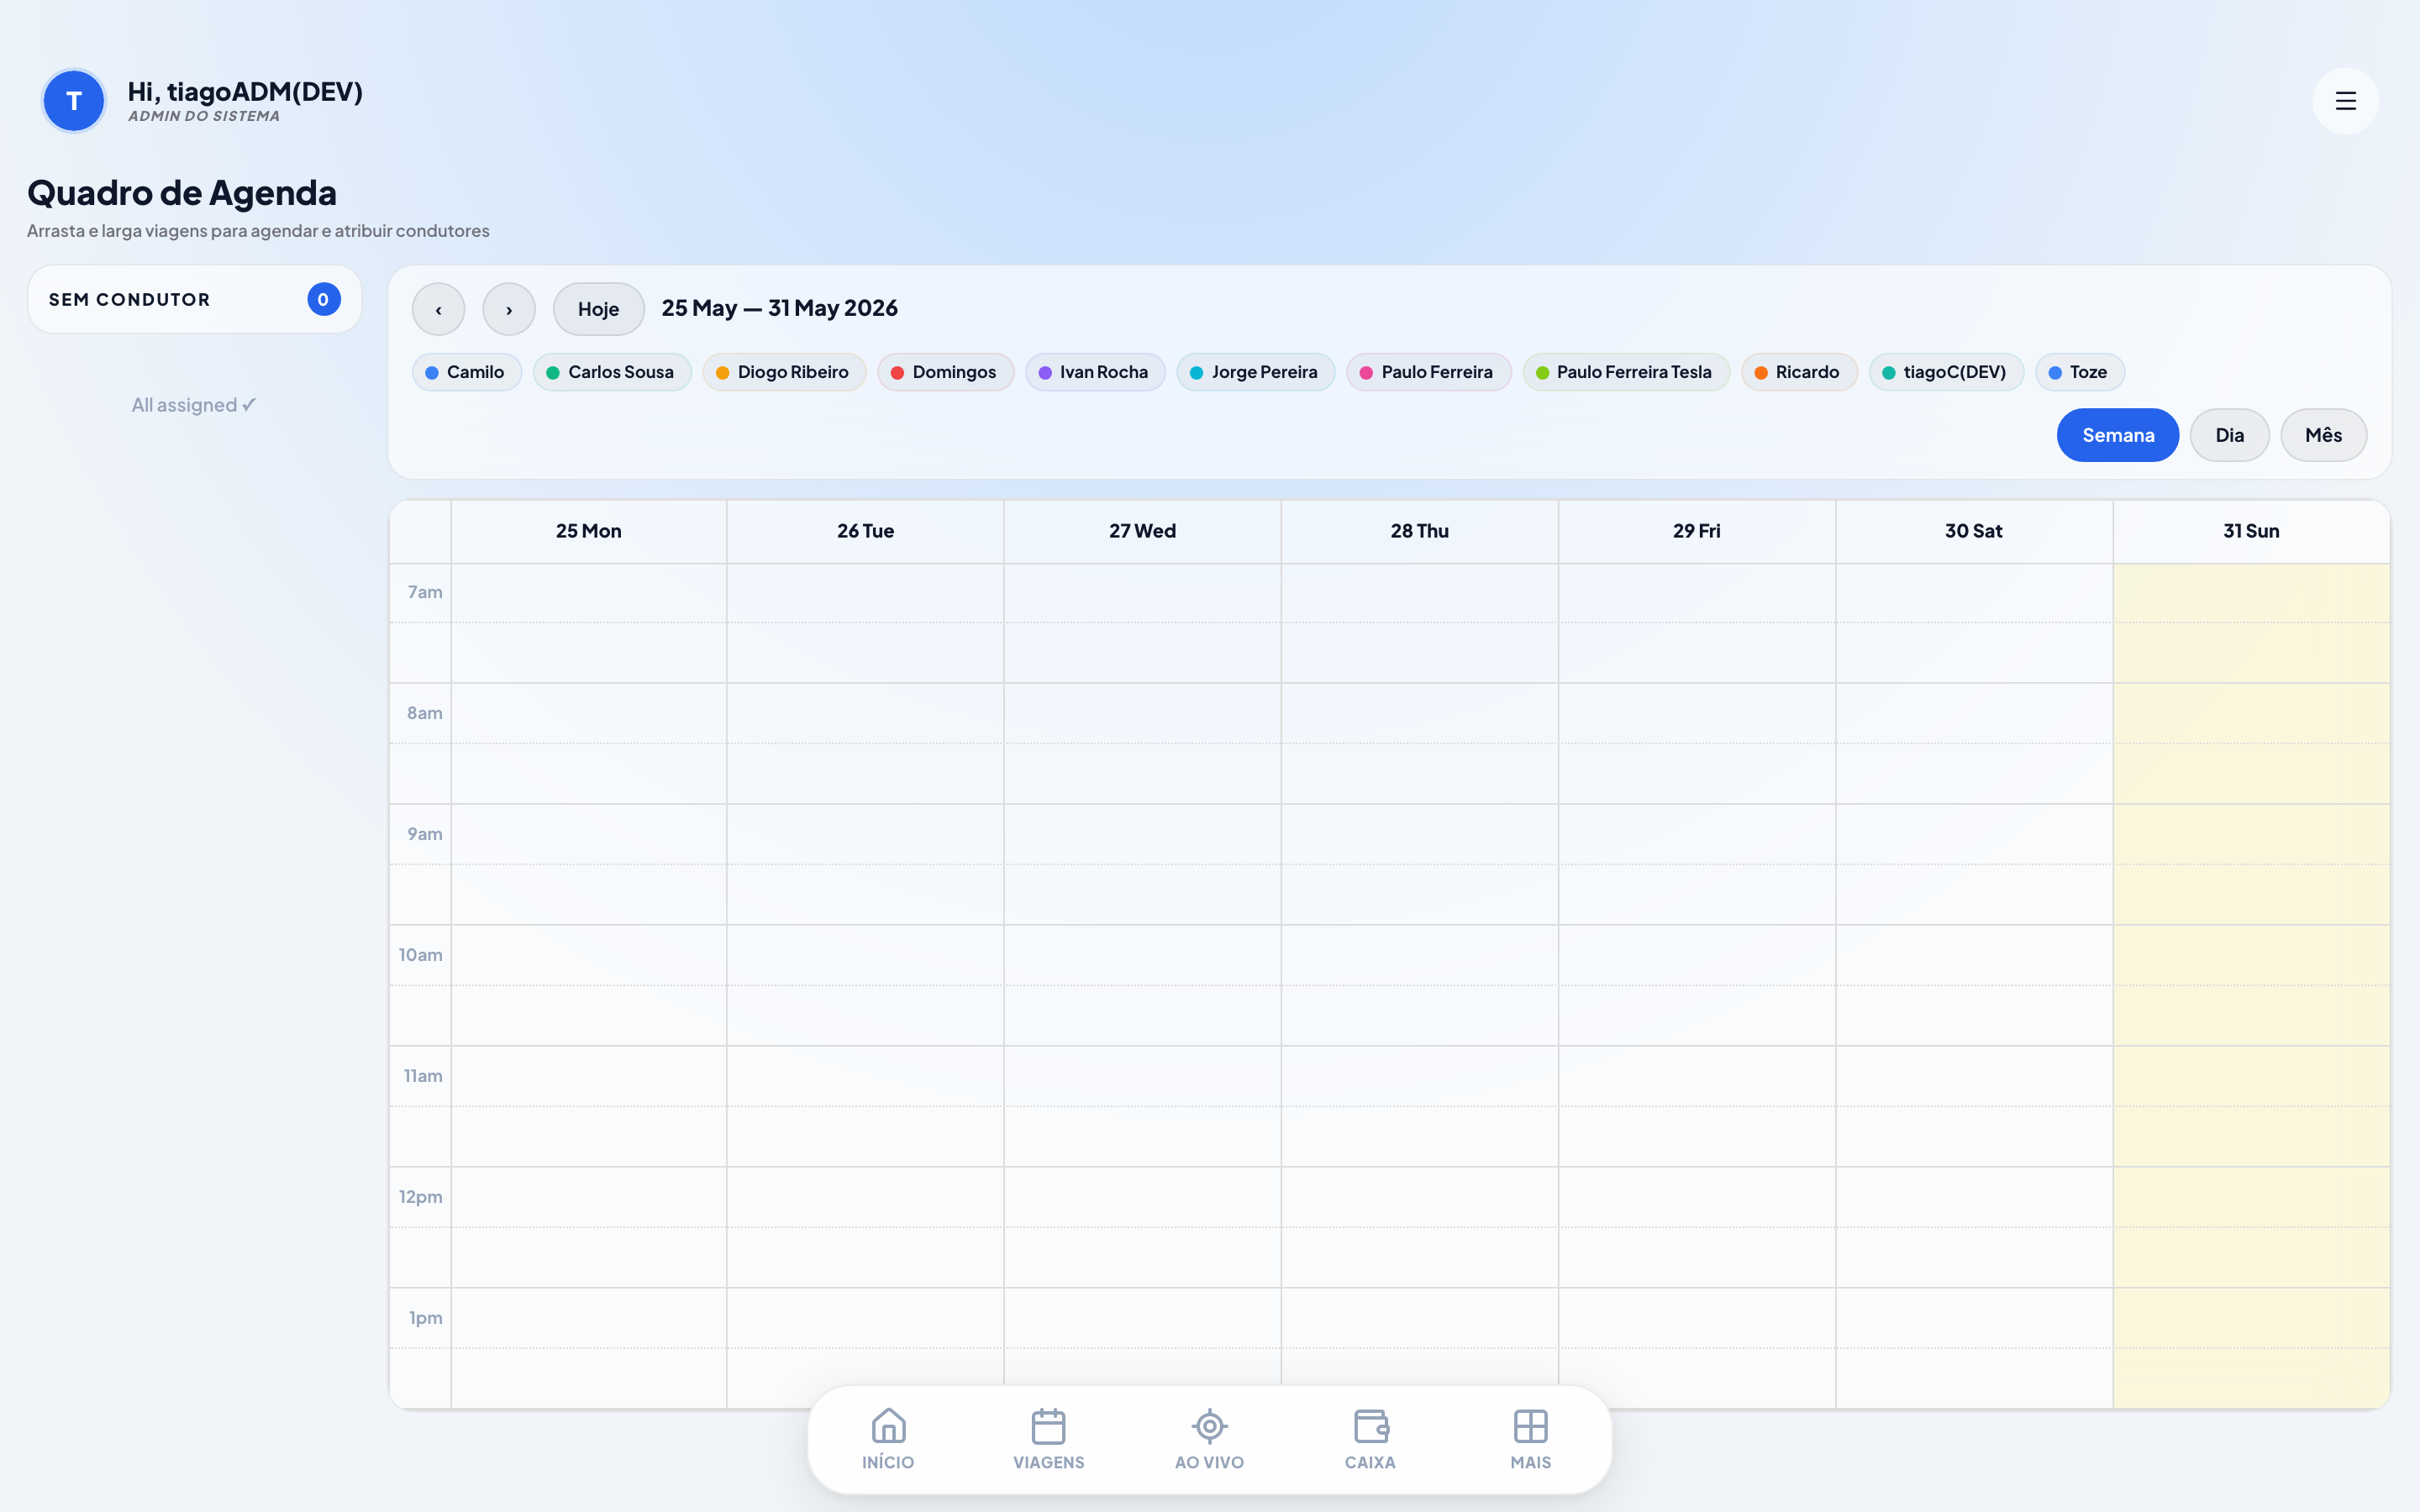The image size is (2420, 1512).
Task: Select the 30 Sat column header
Action: point(1974,531)
